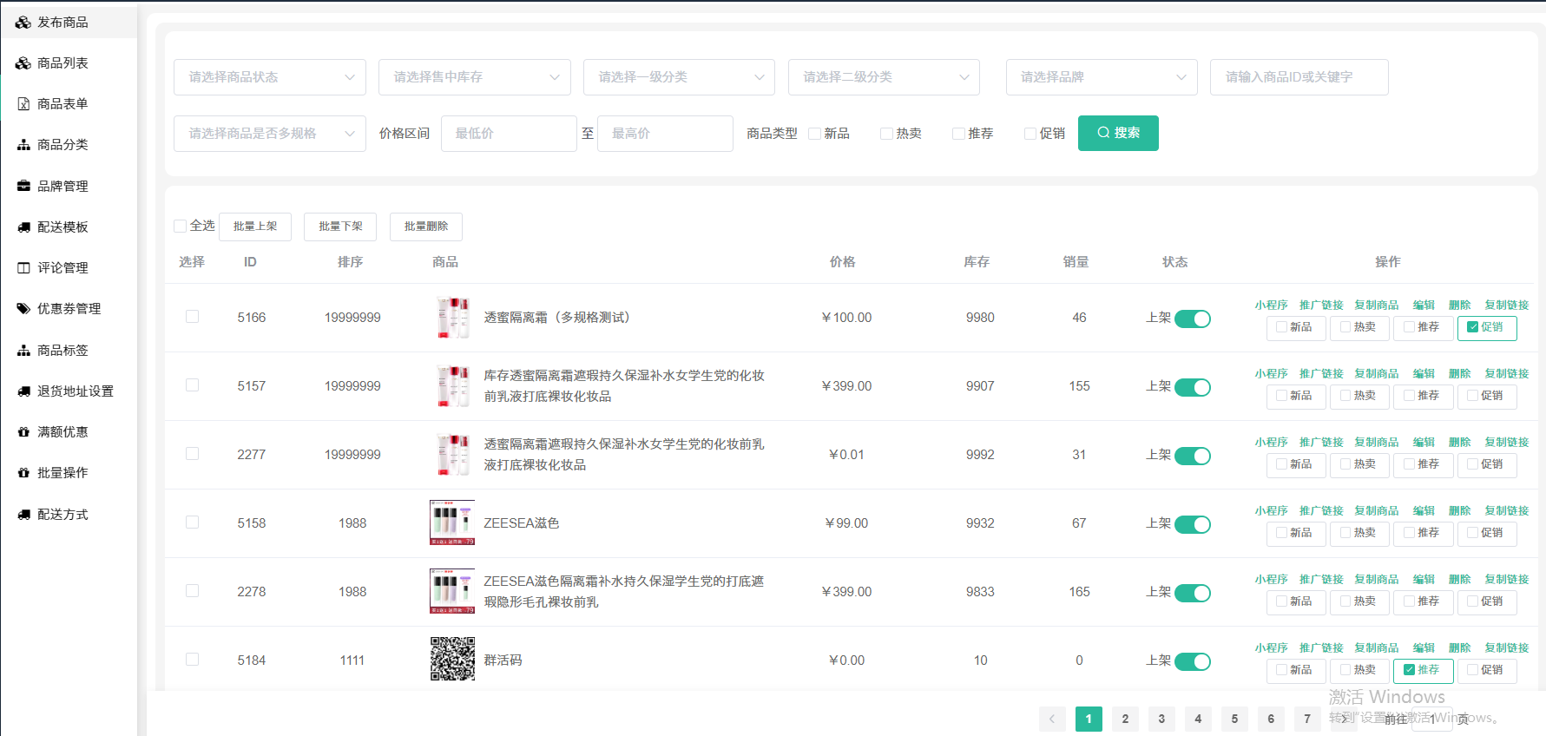
Task: Click the 批量下架 button
Action: tap(340, 227)
